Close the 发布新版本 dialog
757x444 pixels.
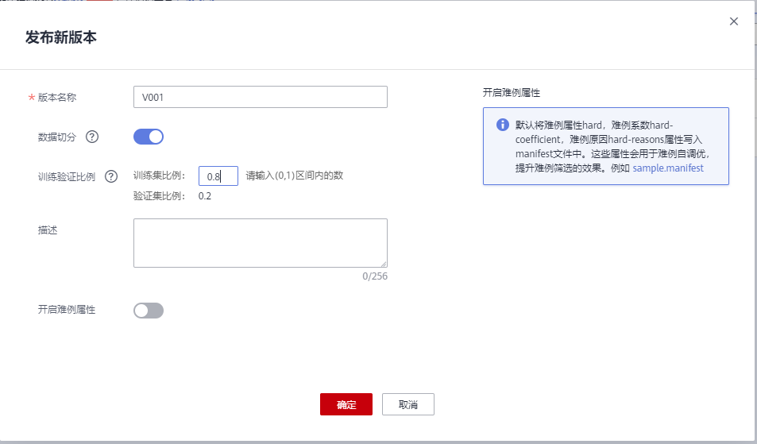click(x=733, y=21)
